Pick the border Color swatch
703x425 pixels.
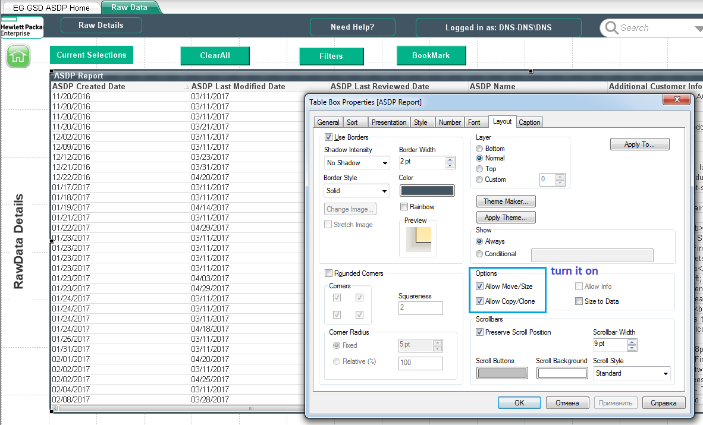click(x=427, y=191)
